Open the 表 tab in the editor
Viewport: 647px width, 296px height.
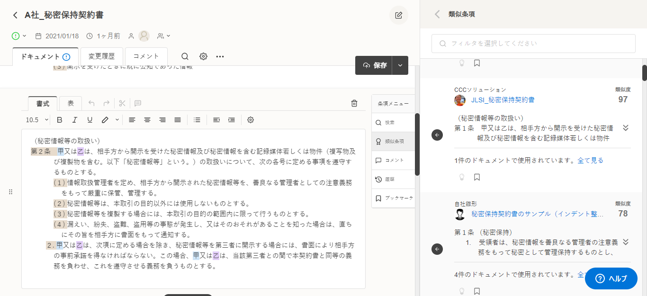click(x=71, y=103)
